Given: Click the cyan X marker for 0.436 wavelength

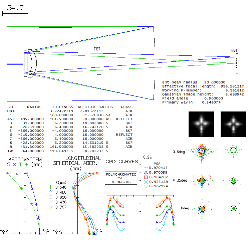Looking at the screenshot, I should click(x=50, y=202).
